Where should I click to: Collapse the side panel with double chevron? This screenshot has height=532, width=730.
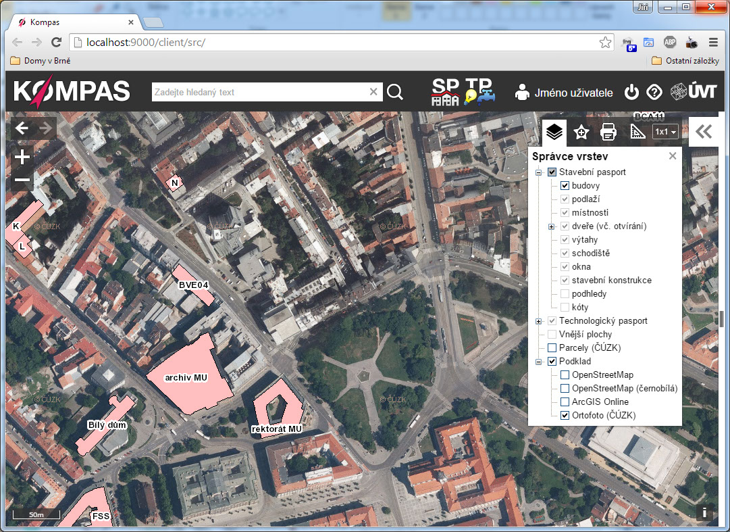704,132
